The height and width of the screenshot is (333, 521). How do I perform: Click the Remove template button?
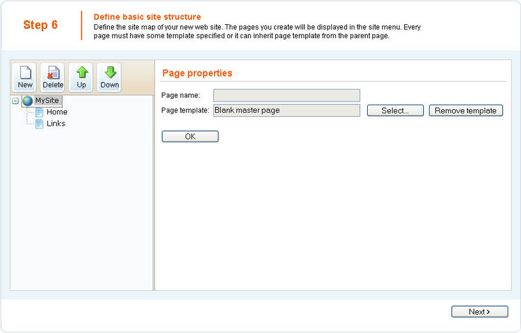click(465, 110)
